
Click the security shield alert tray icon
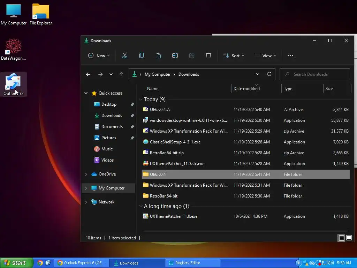coord(305,263)
